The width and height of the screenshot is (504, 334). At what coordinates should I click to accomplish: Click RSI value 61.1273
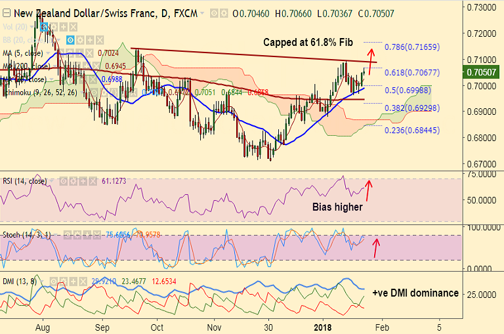point(114,181)
